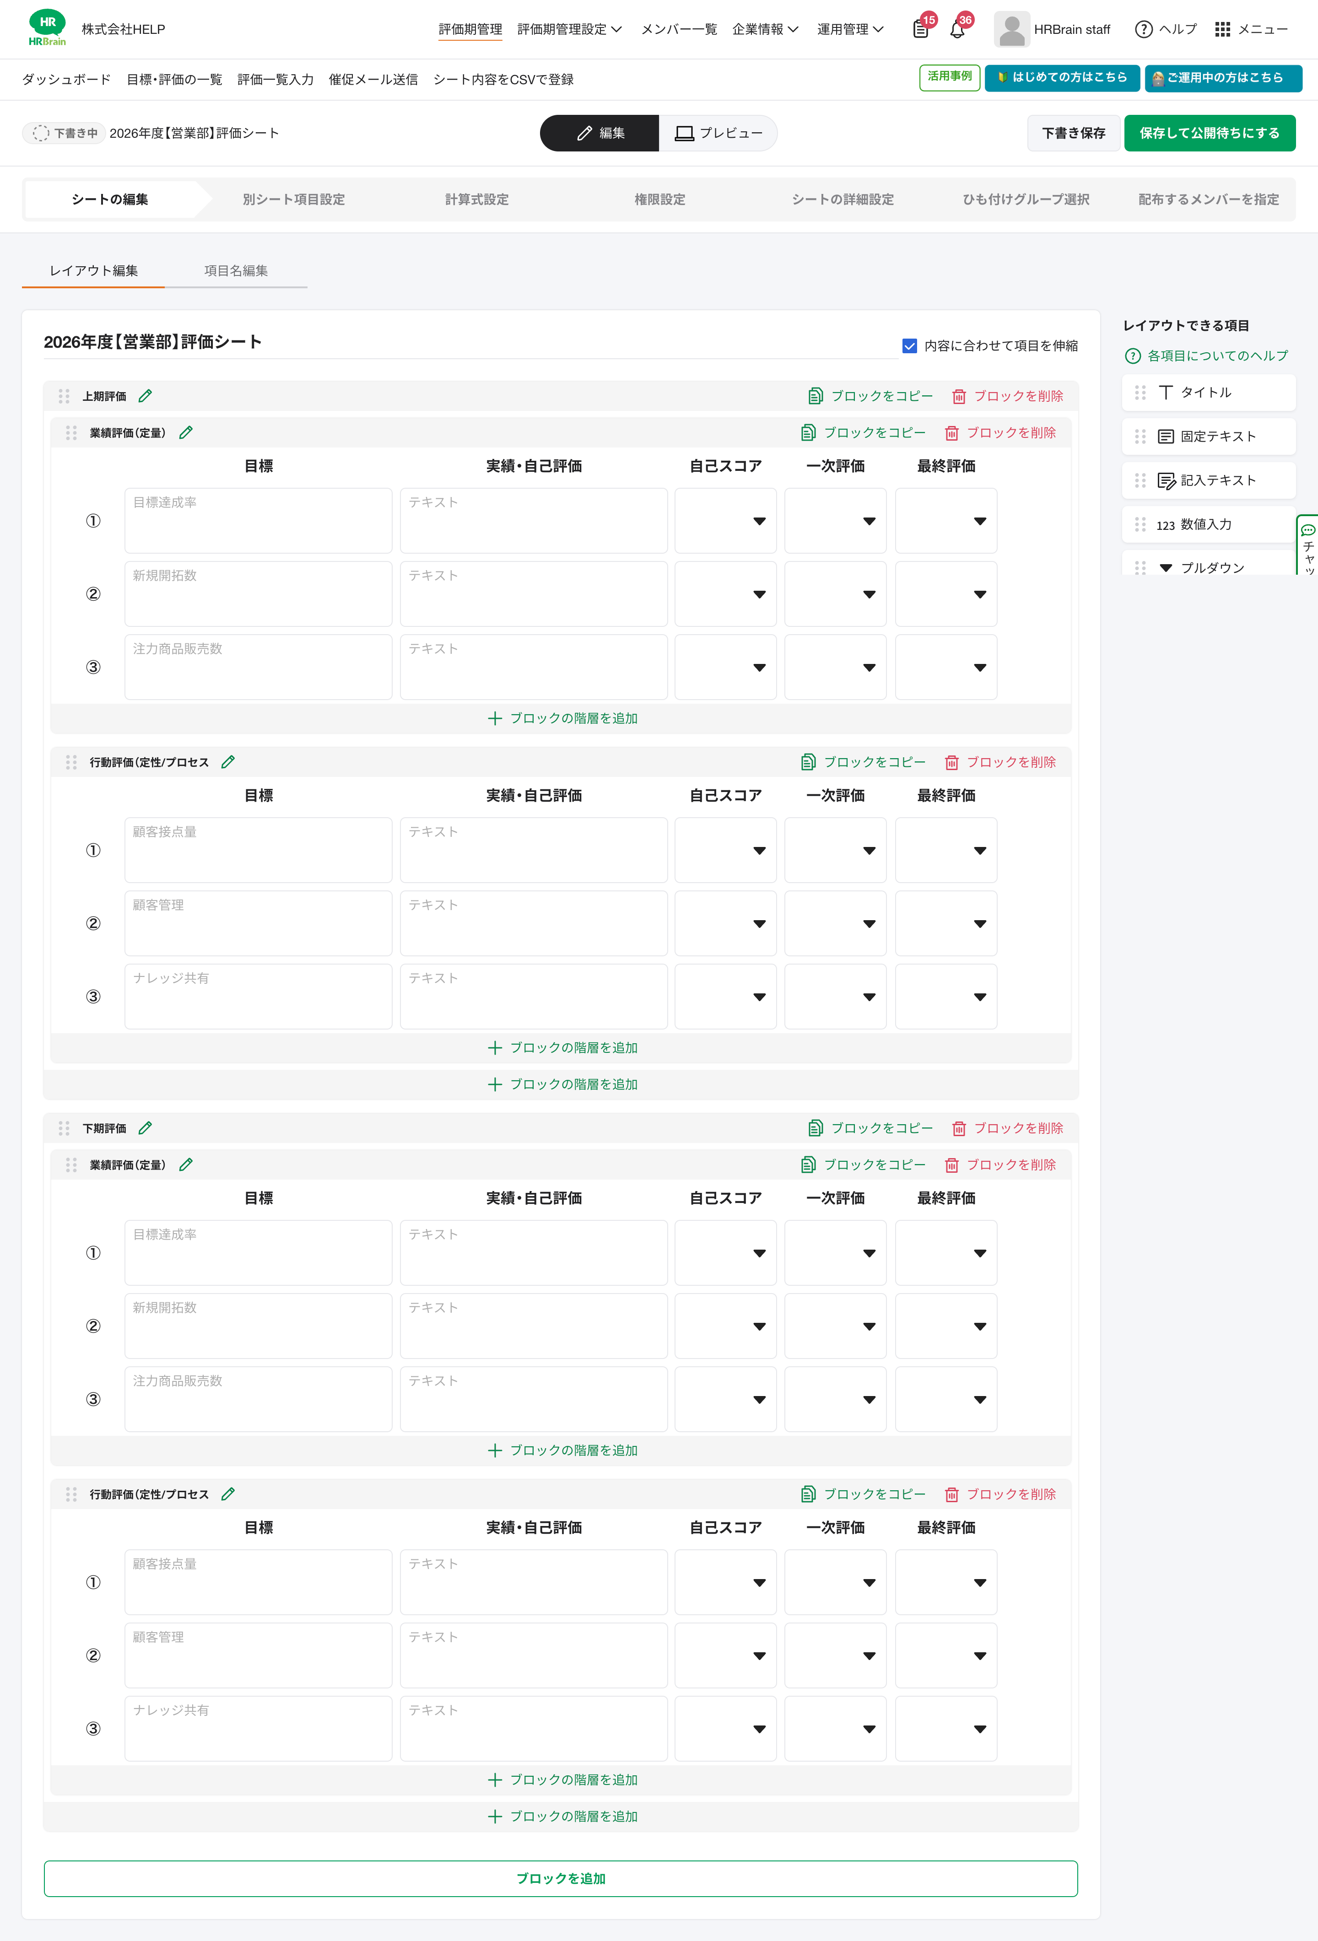
Task: Click the trash icon to delete 行動評価(定性/プロセス) block
Action: 952,762
